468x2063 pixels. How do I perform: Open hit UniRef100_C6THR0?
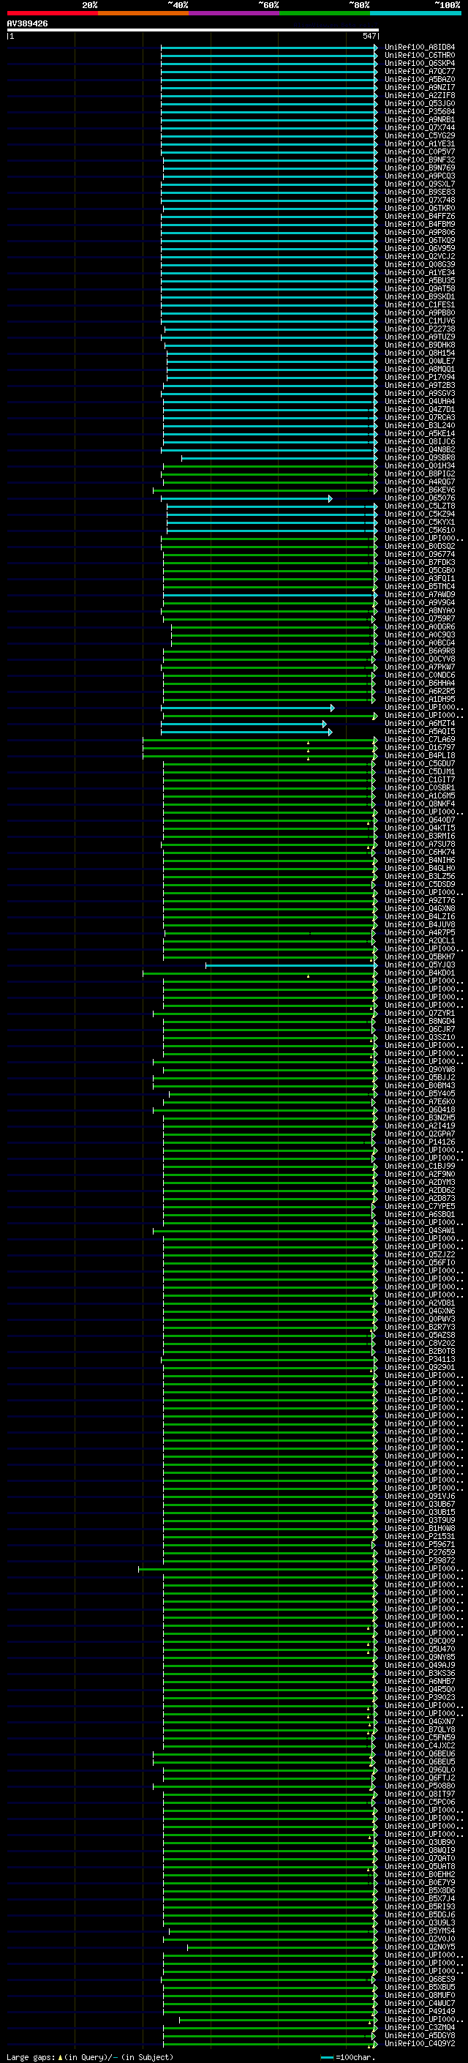coord(419,56)
